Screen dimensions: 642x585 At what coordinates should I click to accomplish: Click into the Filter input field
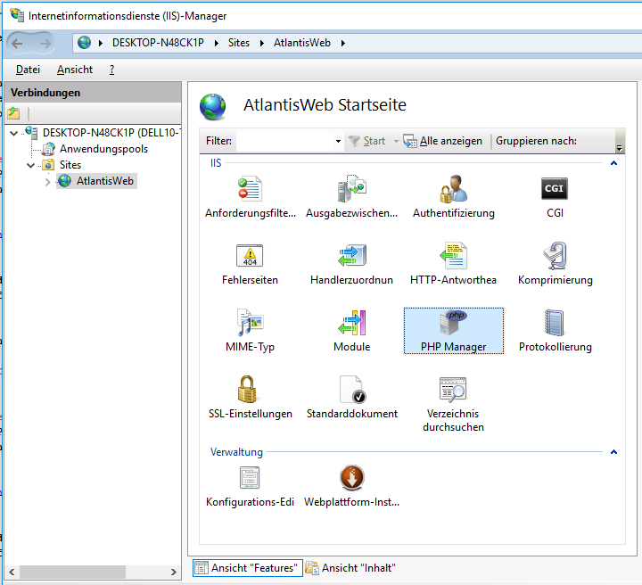pos(285,141)
